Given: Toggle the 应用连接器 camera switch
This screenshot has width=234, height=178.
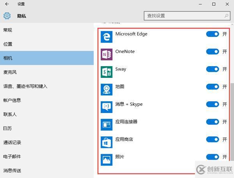Looking at the screenshot, I should 213,122.
